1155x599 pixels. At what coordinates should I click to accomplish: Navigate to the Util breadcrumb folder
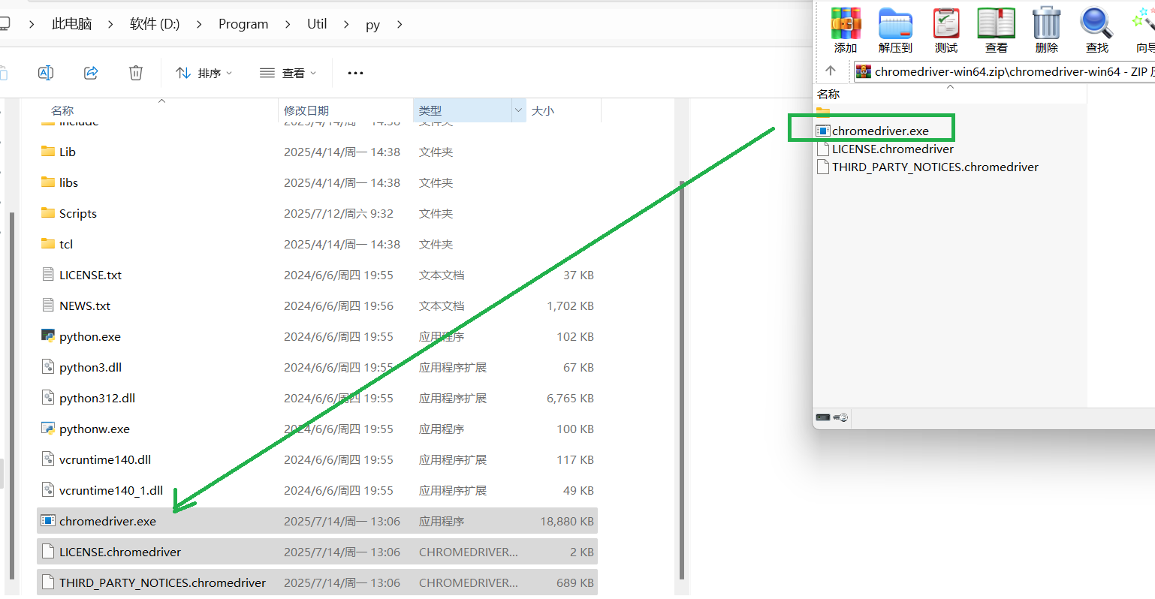316,23
